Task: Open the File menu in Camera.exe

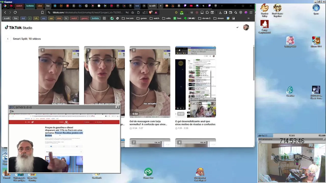Action: click(12, 111)
